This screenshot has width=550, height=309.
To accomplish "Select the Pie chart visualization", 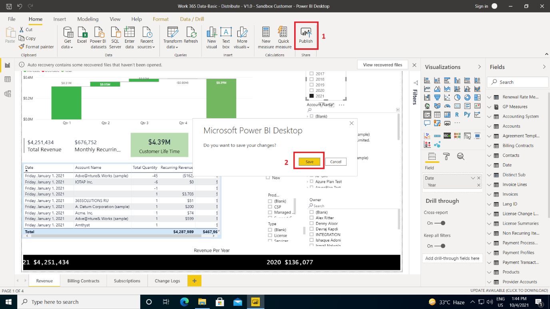I will pos(457,97).
